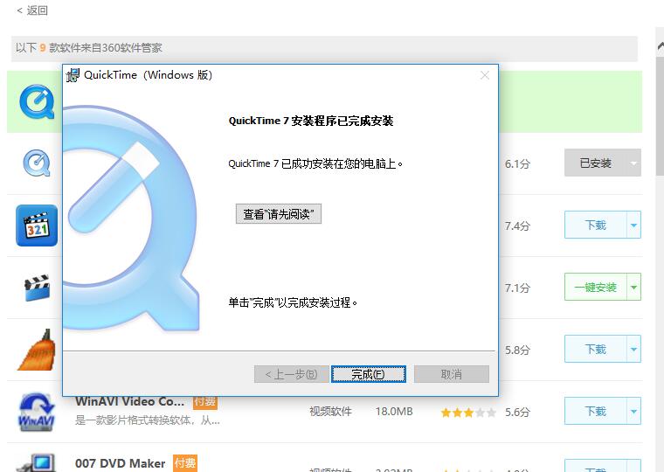Expand download dropdown for WinAVI row
Screen dimensions: 664x472
click(633, 411)
